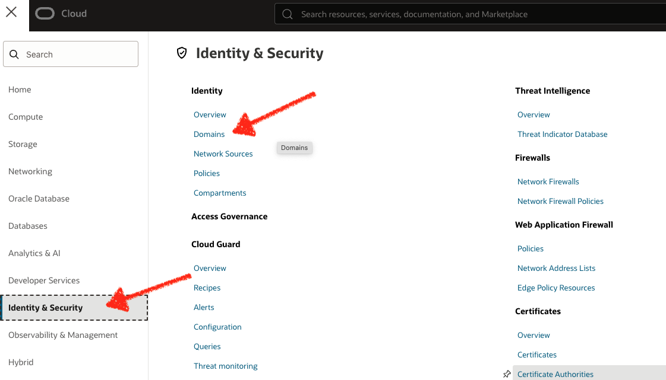Go to Cloud Guard Alerts
The height and width of the screenshot is (380, 666).
pyautogui.click(x=204, y=307)
